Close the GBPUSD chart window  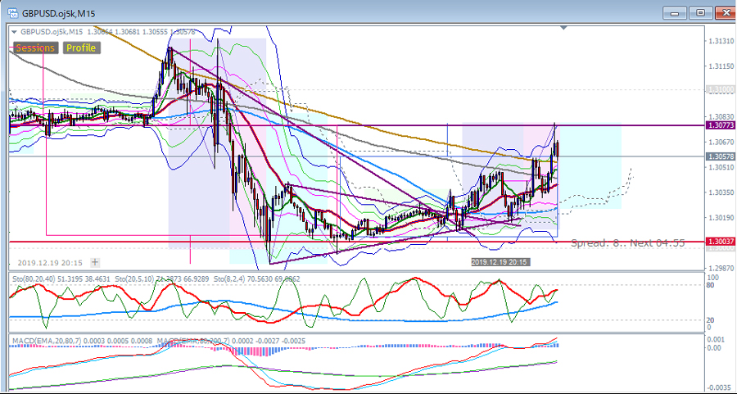coord(723,12)
